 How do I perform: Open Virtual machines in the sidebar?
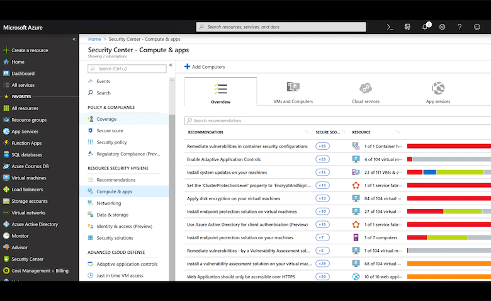tap(29, 178)
